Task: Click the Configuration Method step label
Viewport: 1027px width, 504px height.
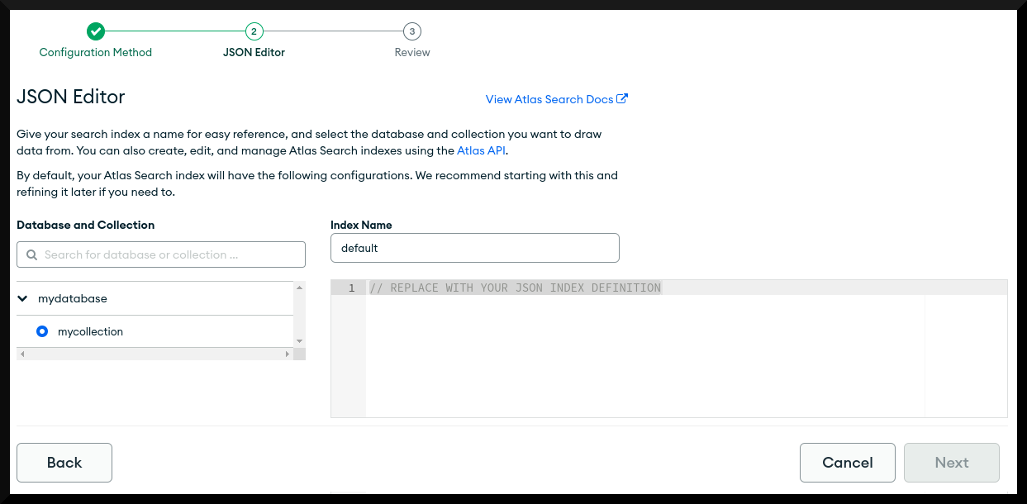Action: coord(96,51)
